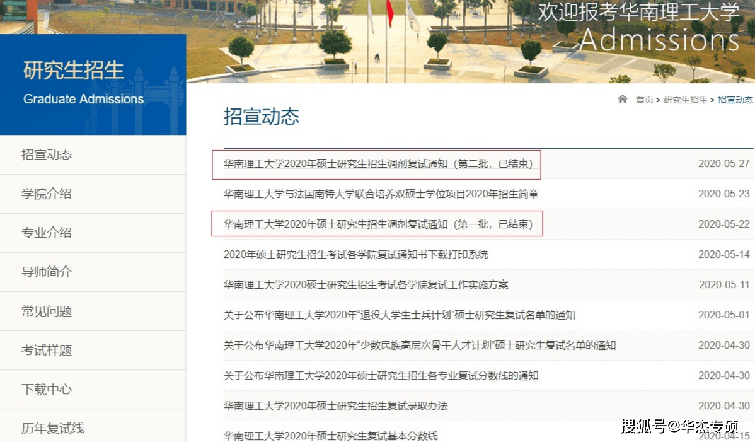The height and width of the screenshot is (442, 755).
Task: Open second-batch 调剂复试通知 (第二批) article
Action: click(380, 164)
